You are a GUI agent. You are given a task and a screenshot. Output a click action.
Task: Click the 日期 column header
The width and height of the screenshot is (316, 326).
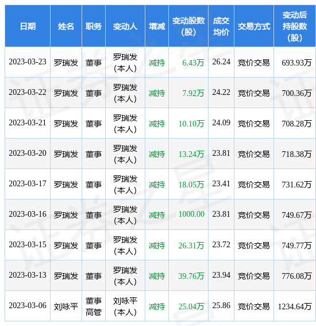pyautogui.click(x=28, y=26)
